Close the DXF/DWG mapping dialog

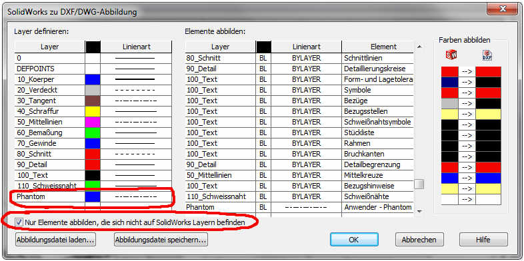tap(502, 9)
